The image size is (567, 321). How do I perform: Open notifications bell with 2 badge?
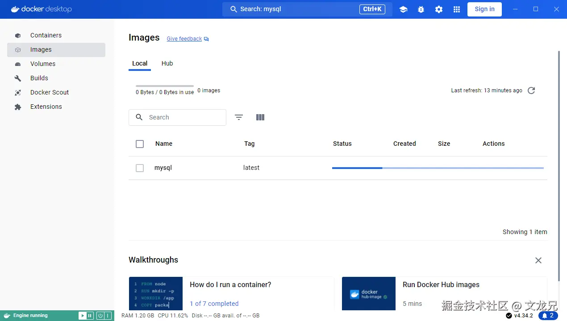pos(548,316)
